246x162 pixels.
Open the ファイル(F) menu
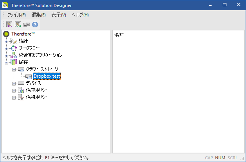tap(16, 15)
